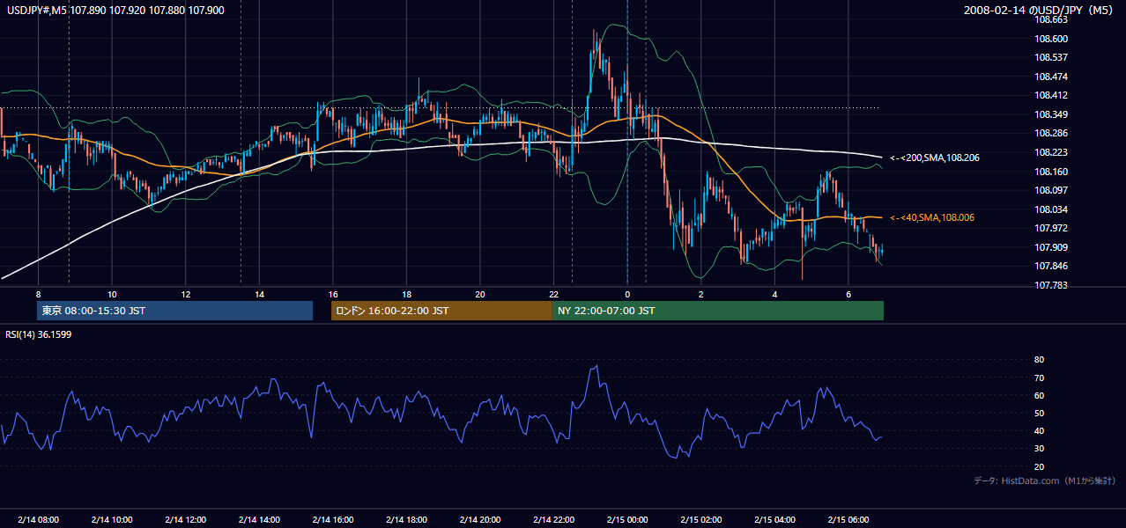
Task: Click hour label 10 under price chart
Action: pos(112,294)
